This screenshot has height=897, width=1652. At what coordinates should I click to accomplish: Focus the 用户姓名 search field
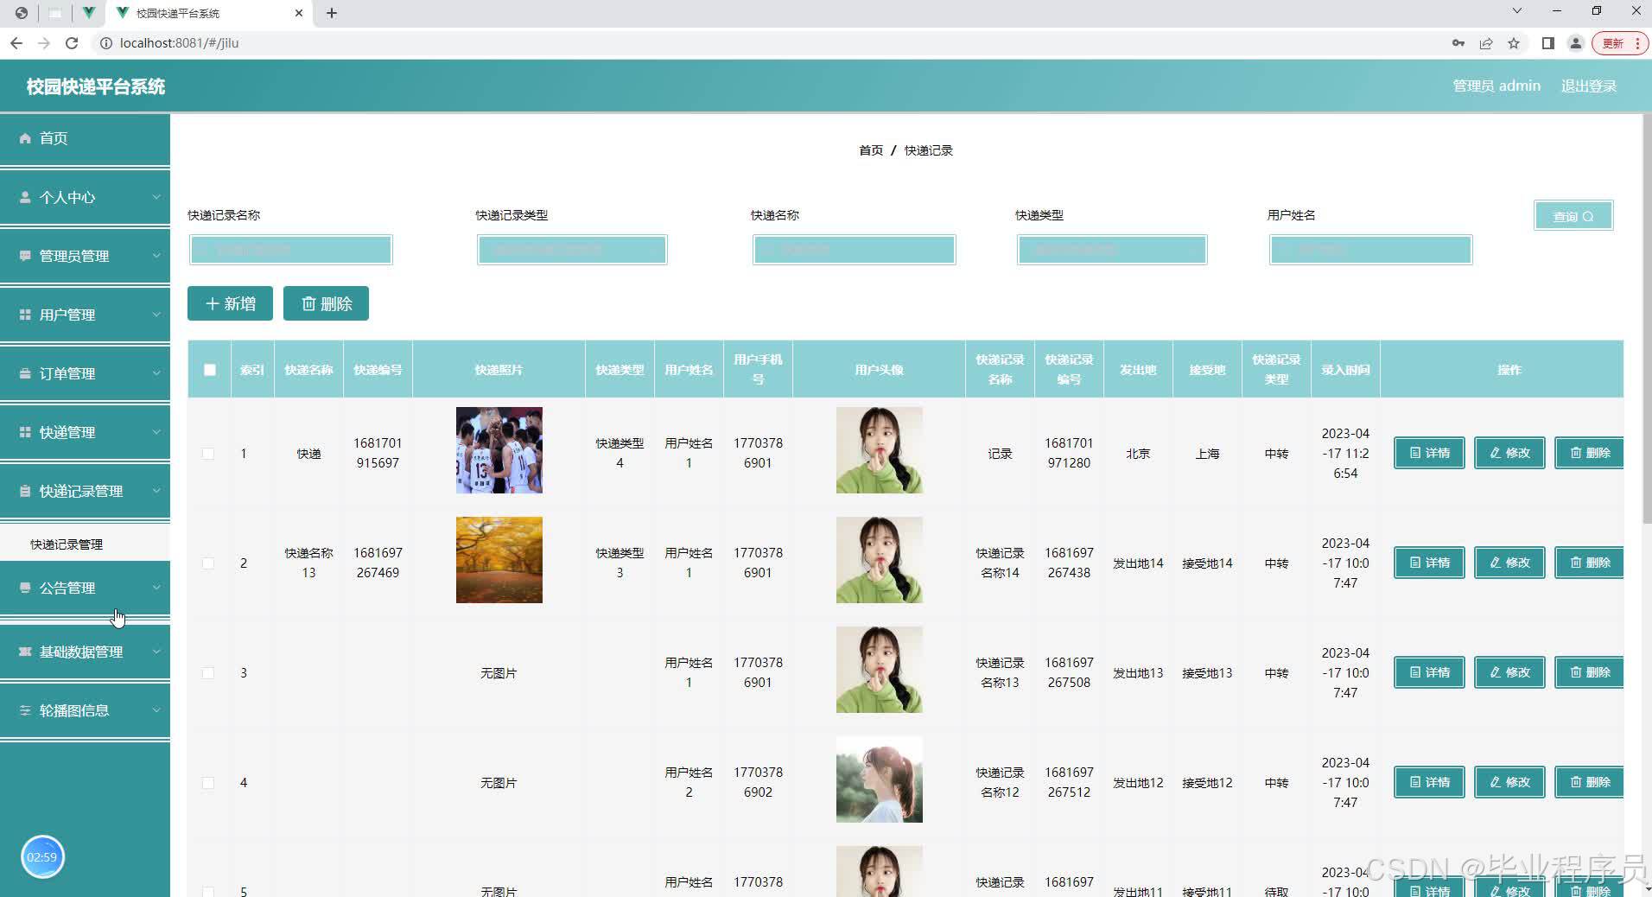pos(1370,250)
